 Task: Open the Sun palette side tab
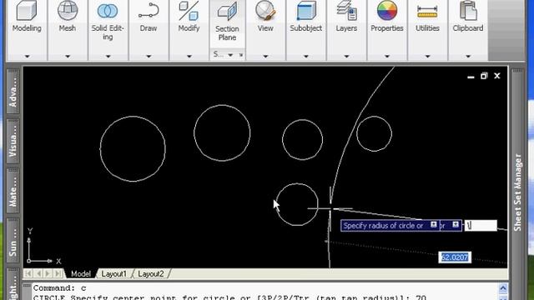click(x=13, y=241)
